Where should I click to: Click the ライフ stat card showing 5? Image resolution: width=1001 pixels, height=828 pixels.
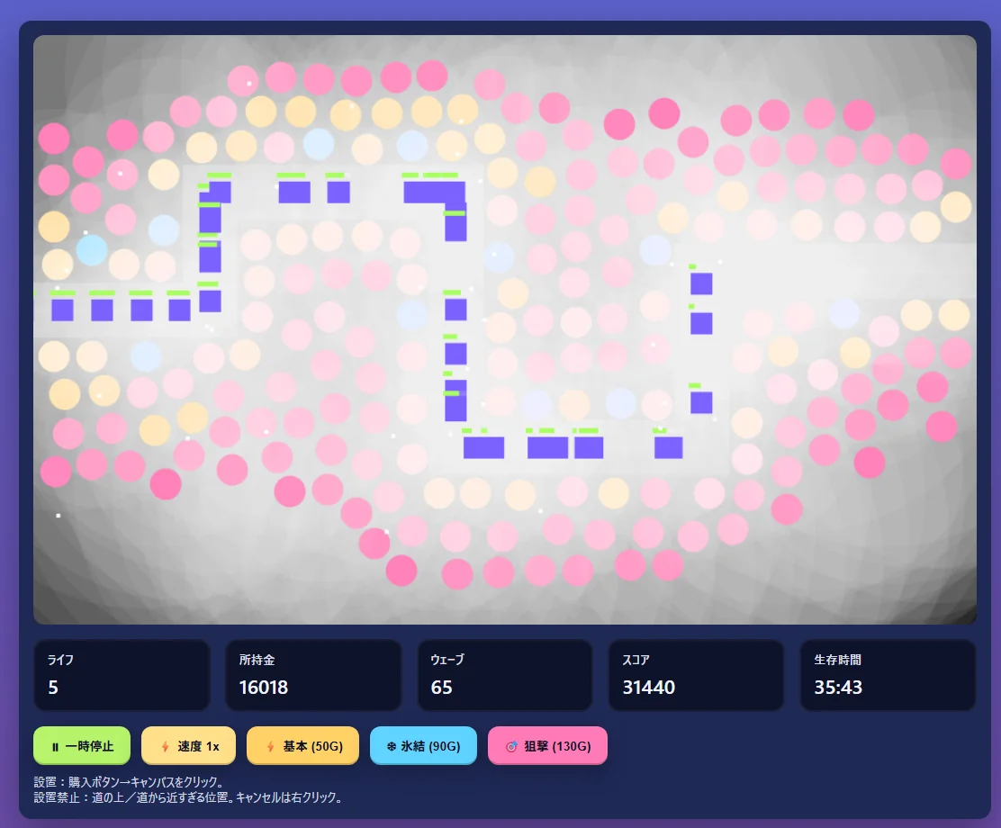(x=122, y=675)
